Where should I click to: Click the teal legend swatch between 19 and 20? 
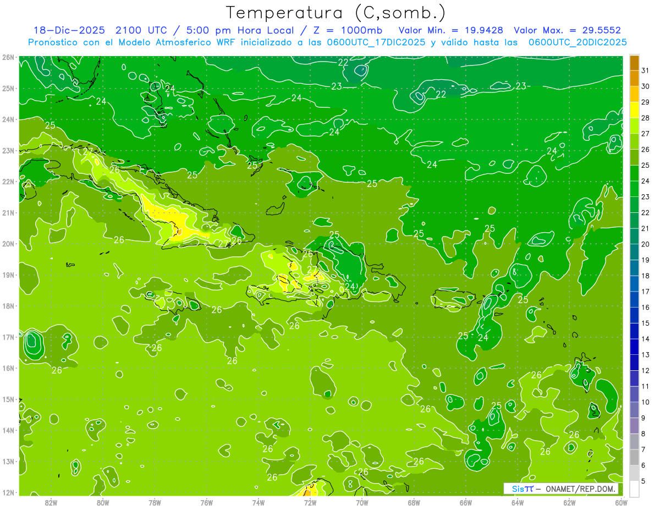coord(634,252)
